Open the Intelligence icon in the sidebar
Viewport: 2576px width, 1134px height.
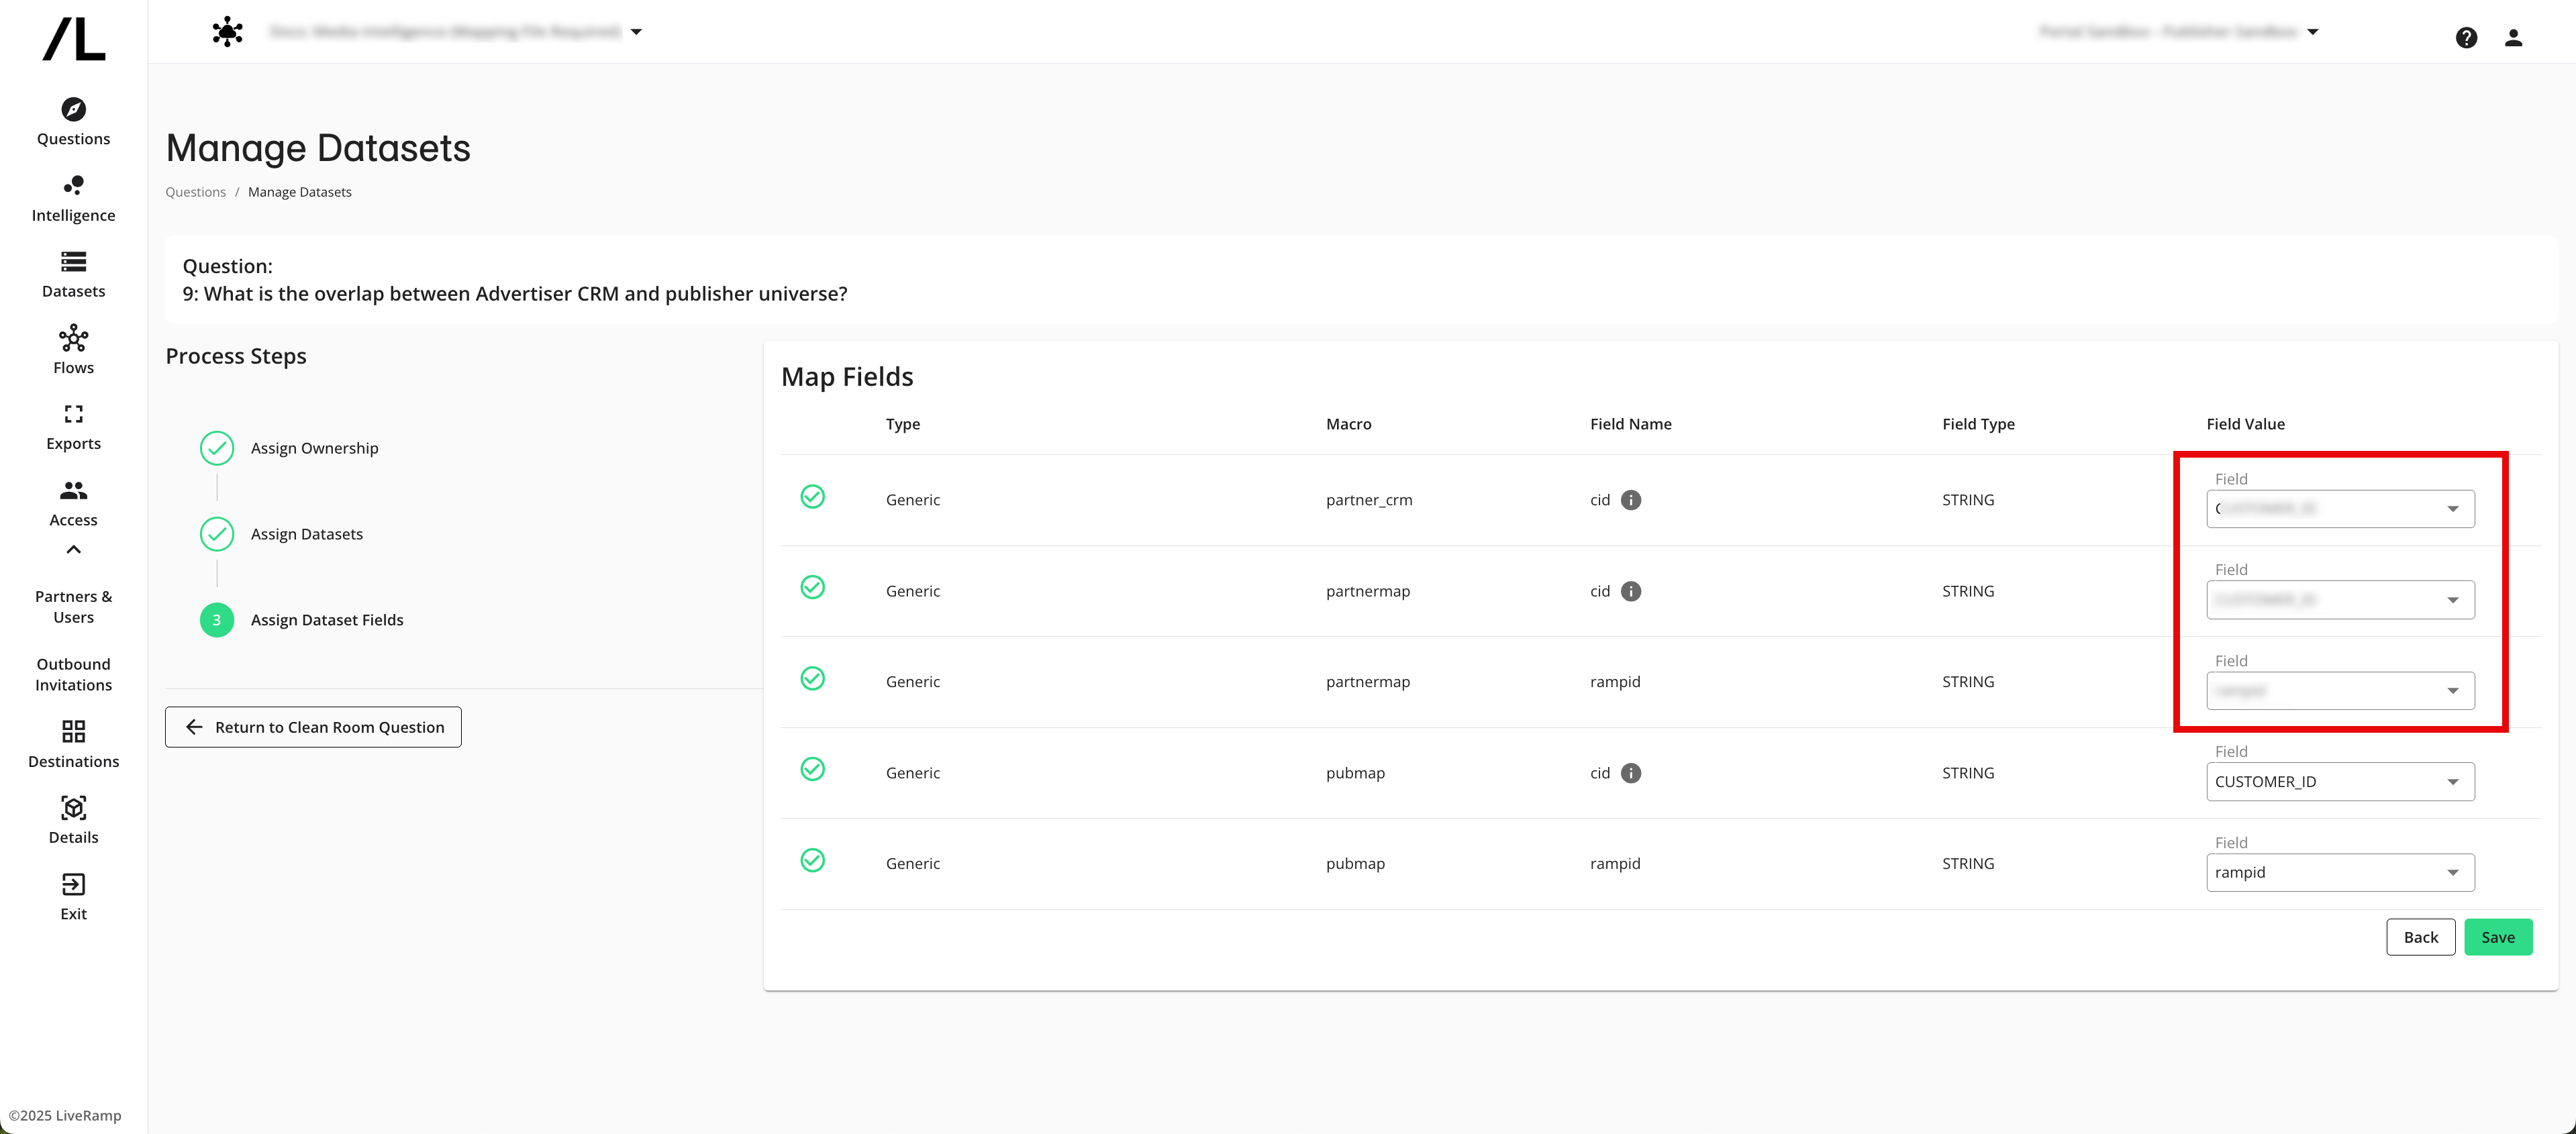coord(73,197)
